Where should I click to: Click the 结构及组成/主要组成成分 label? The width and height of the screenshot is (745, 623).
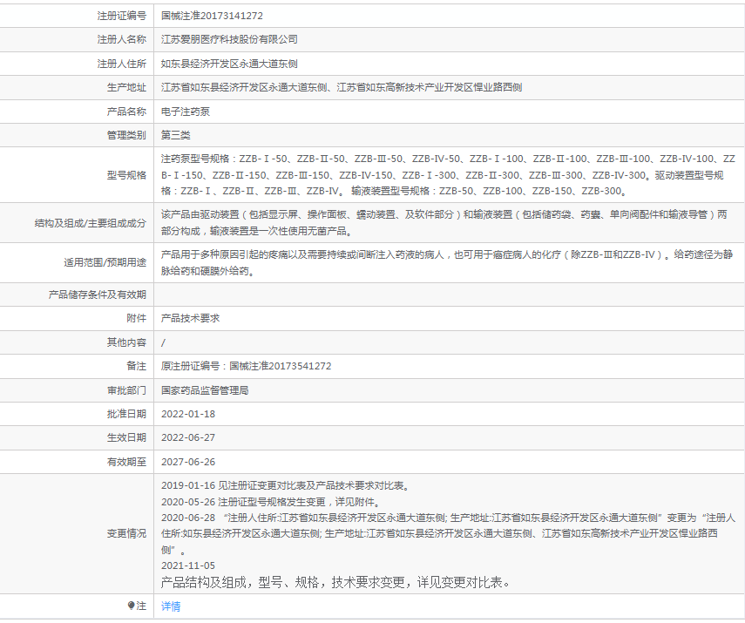click(x=91, y=223)
